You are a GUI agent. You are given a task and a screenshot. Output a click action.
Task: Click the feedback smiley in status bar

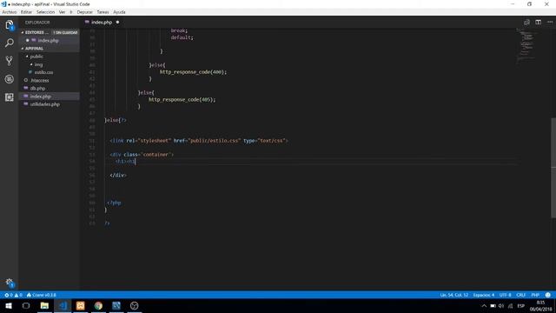[548, 295]
